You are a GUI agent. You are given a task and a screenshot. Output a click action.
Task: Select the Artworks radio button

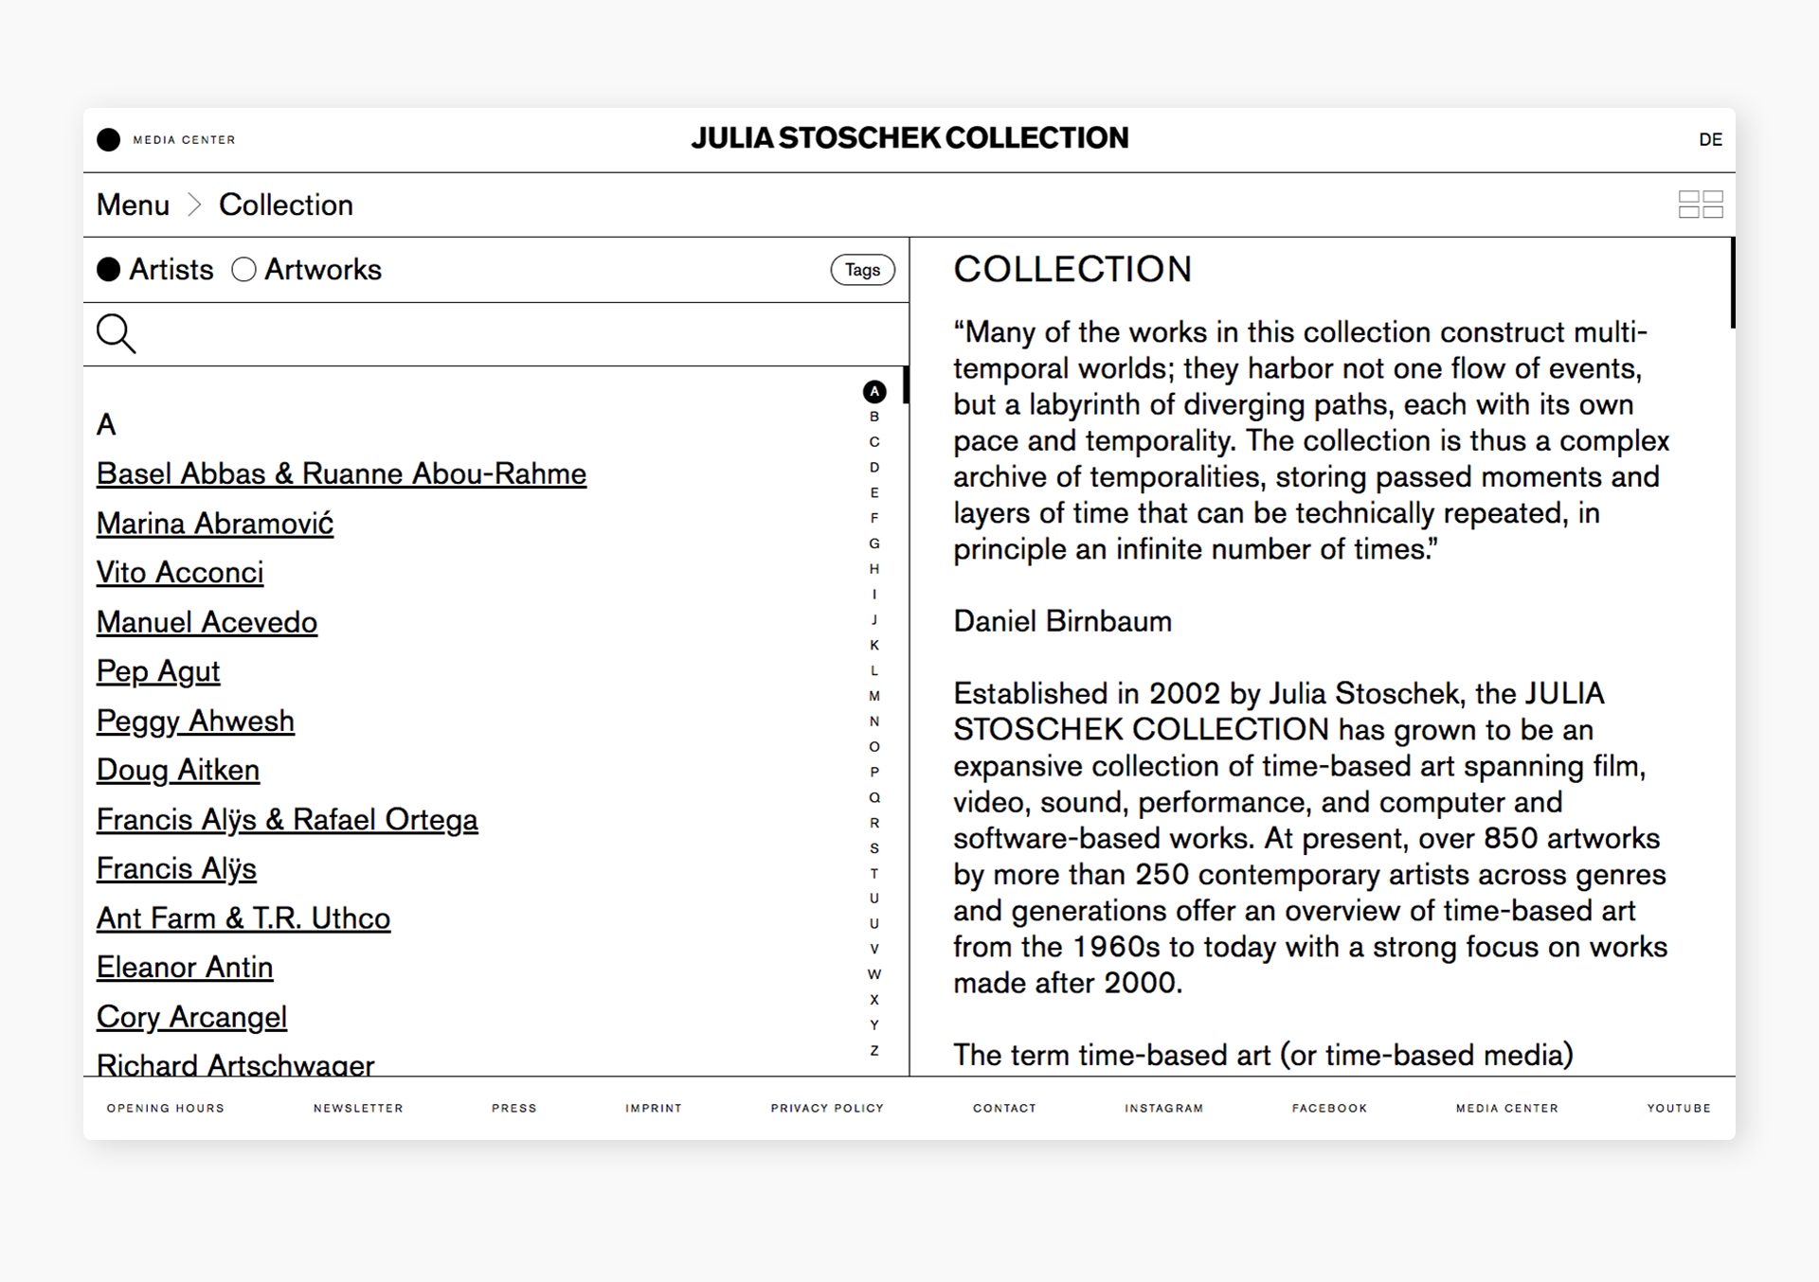[x=243, y=270]
